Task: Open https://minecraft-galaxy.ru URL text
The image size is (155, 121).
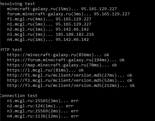Action: coord(42,55)
